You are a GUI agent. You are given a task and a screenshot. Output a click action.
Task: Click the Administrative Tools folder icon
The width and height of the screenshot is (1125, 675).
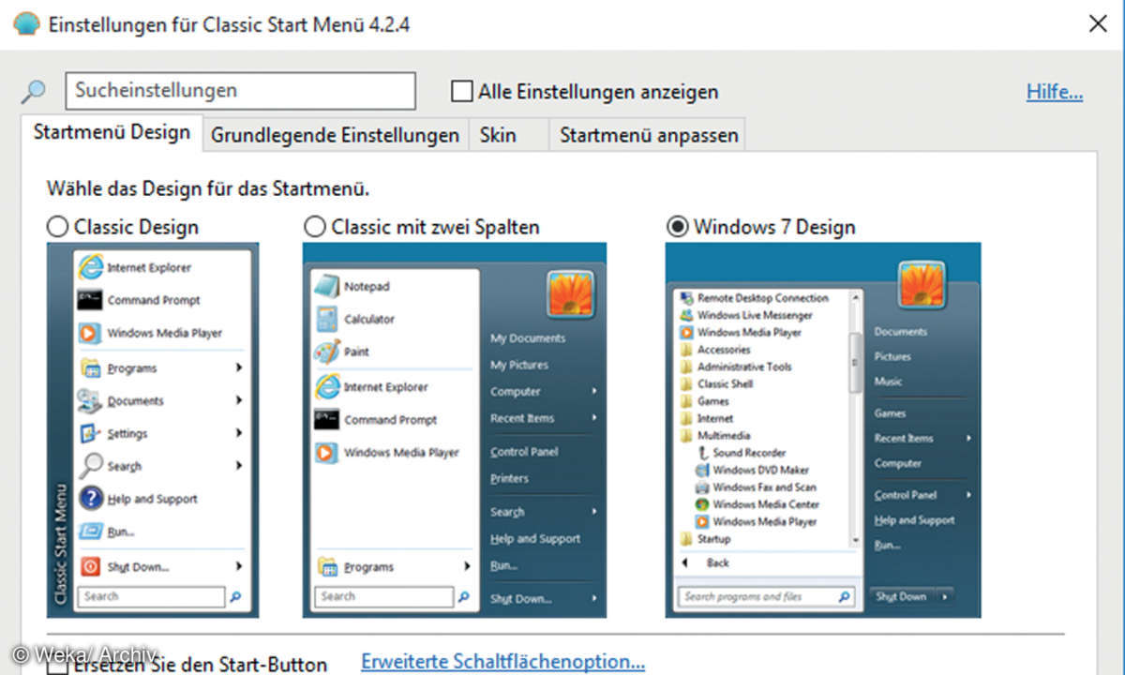687,367
